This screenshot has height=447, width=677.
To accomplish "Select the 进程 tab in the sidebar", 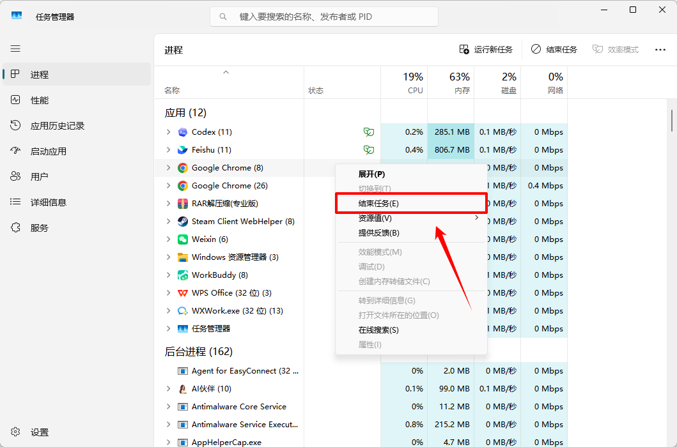I will point(77,74).
